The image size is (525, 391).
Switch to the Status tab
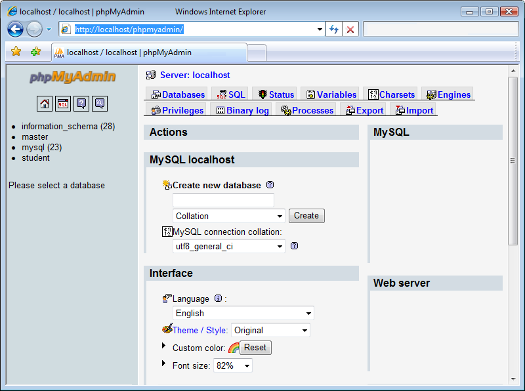pyautogui.click(x=276, y=94)
